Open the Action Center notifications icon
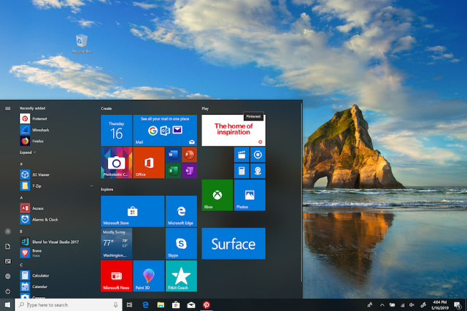The image size is (467, 311). point(458,304)
